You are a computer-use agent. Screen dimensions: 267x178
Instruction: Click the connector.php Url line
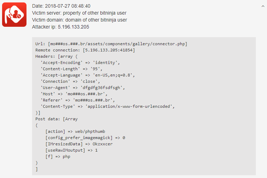111,44
